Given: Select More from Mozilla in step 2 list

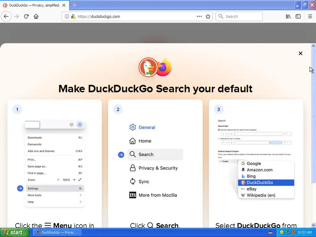Looking at the screenshot, I should point(153,195).
